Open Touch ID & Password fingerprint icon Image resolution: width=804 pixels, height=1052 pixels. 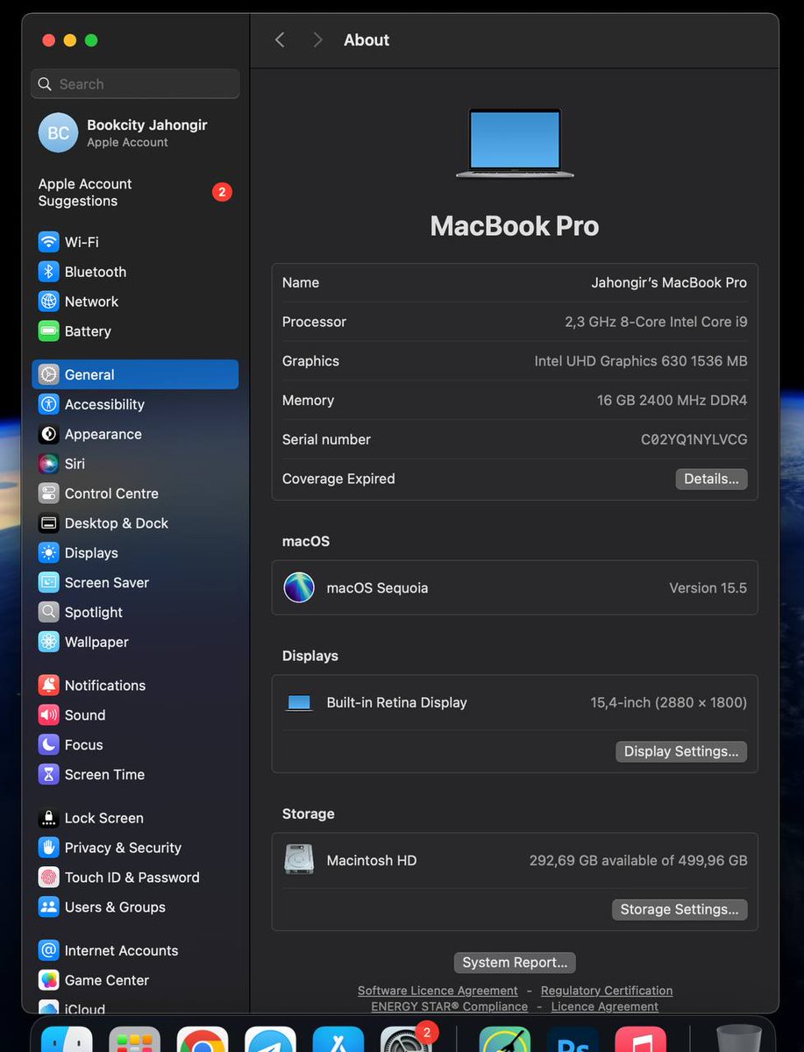click(49, 878)
